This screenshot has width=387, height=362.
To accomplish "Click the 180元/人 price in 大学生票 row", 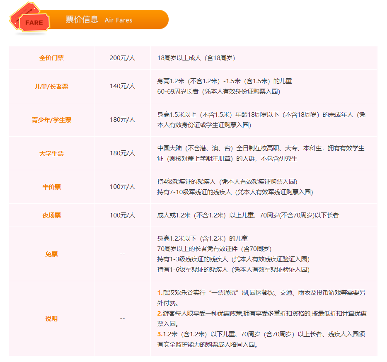I will (122, 153).
